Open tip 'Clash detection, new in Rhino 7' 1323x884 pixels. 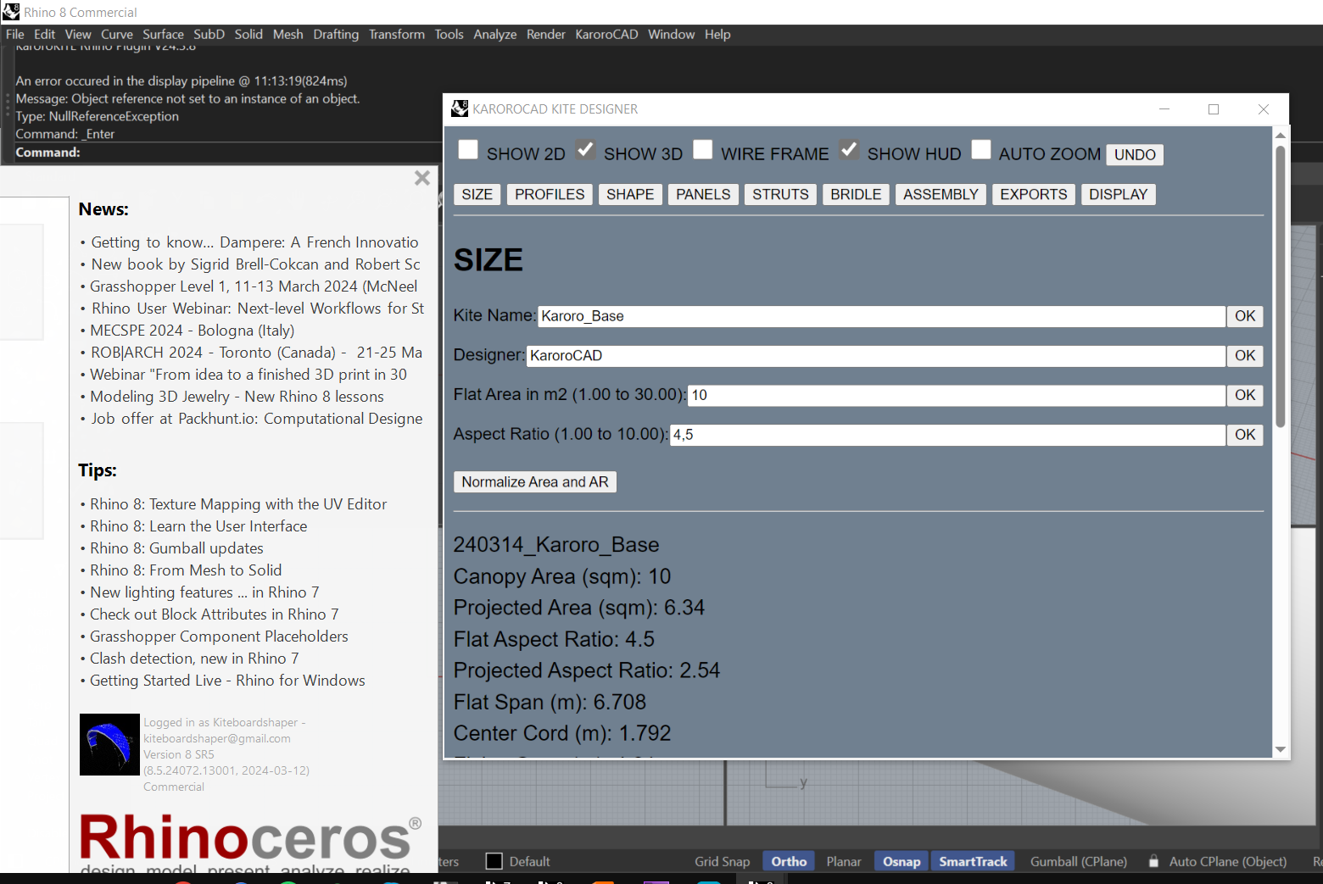194,659
